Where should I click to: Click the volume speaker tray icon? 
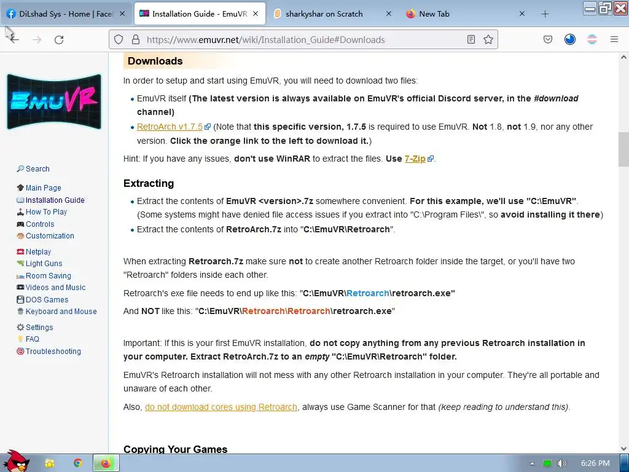tap(562, 463)
